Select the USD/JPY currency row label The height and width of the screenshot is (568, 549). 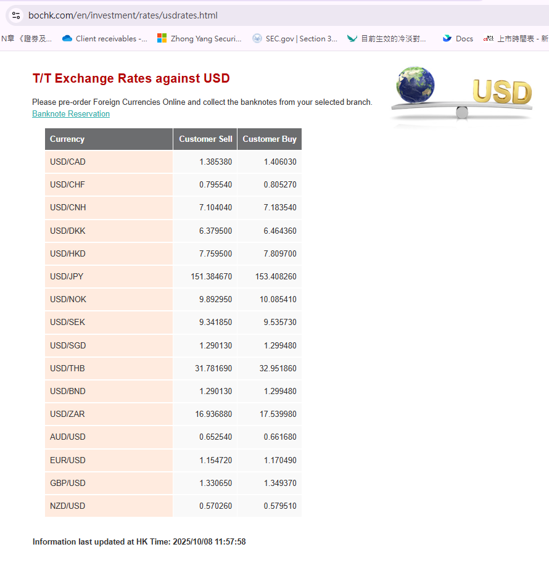click(67, 276)
